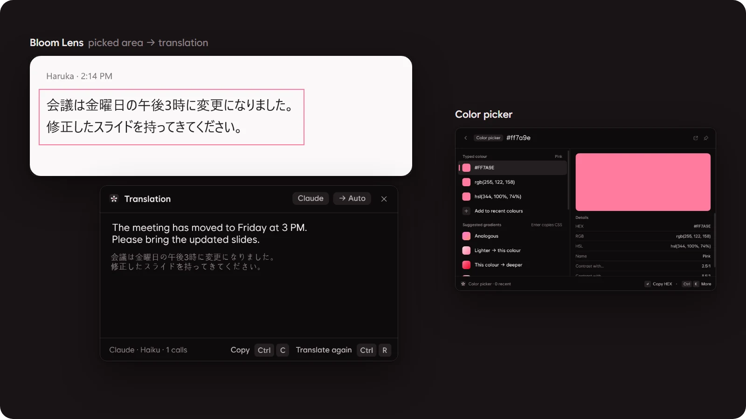Click Translate again in the footer

point(324,350)
